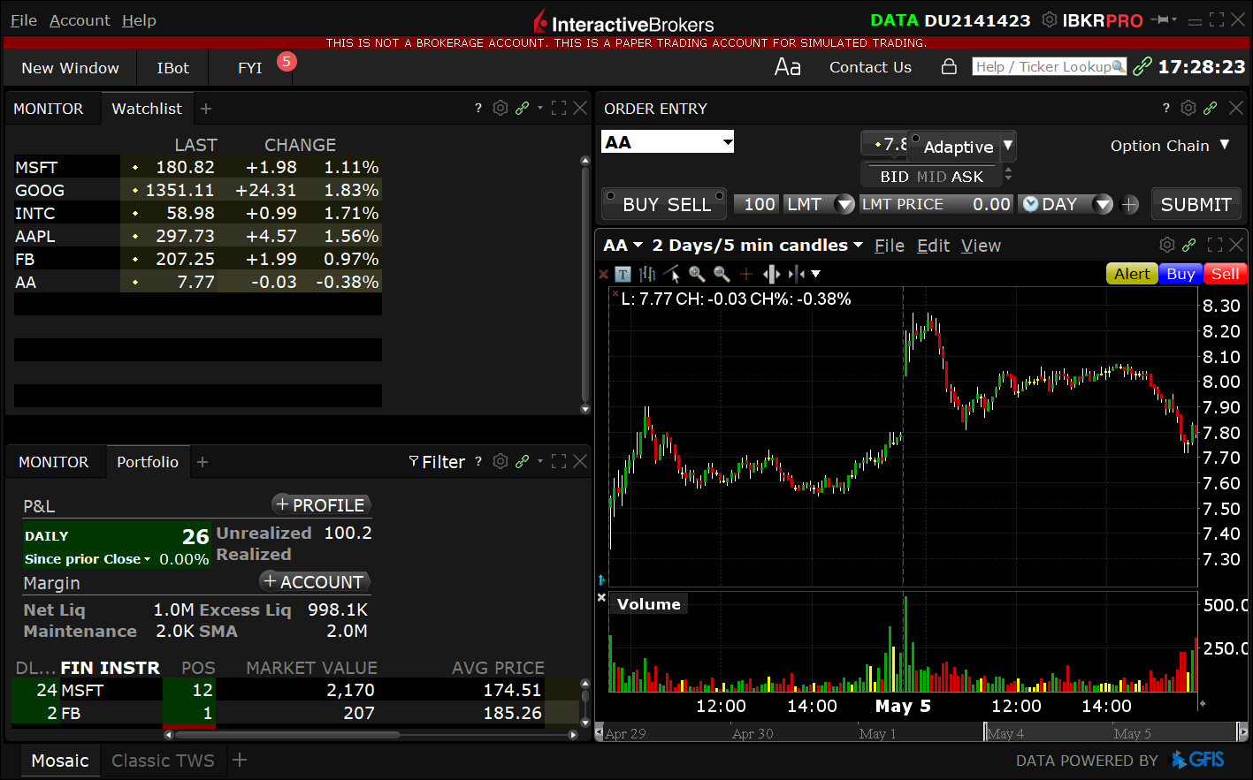Expand the P&L PROFILE section

click(x=320, y=504)
